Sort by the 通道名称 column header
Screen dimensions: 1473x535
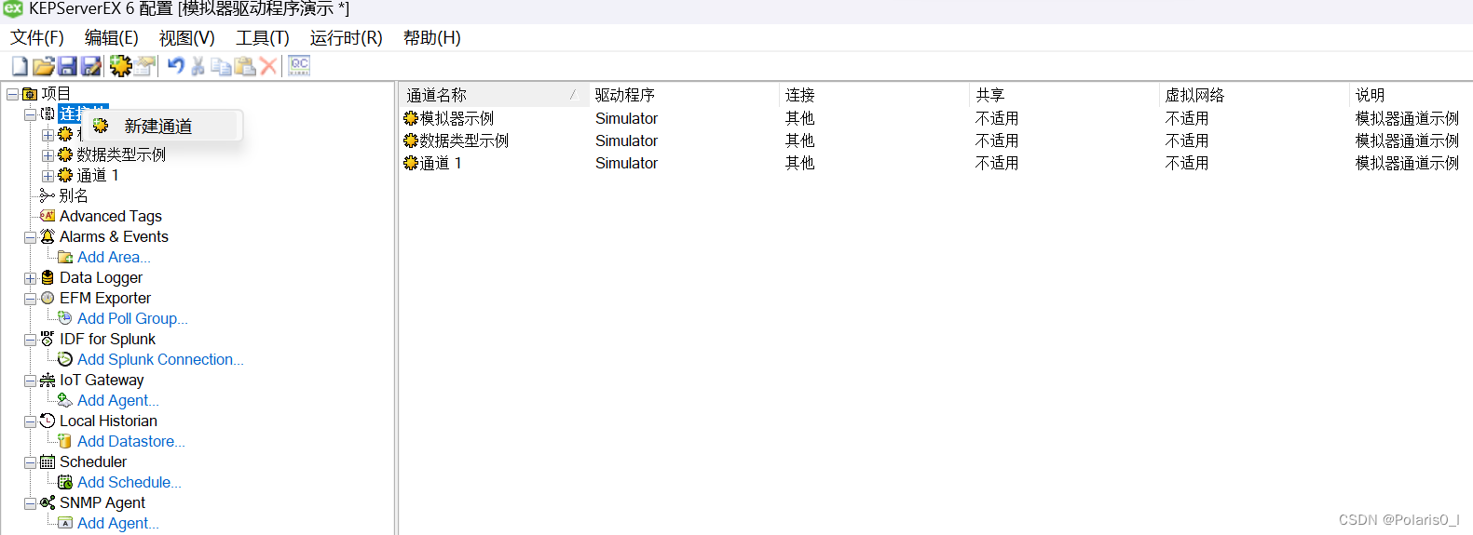[x=494, y=95]
